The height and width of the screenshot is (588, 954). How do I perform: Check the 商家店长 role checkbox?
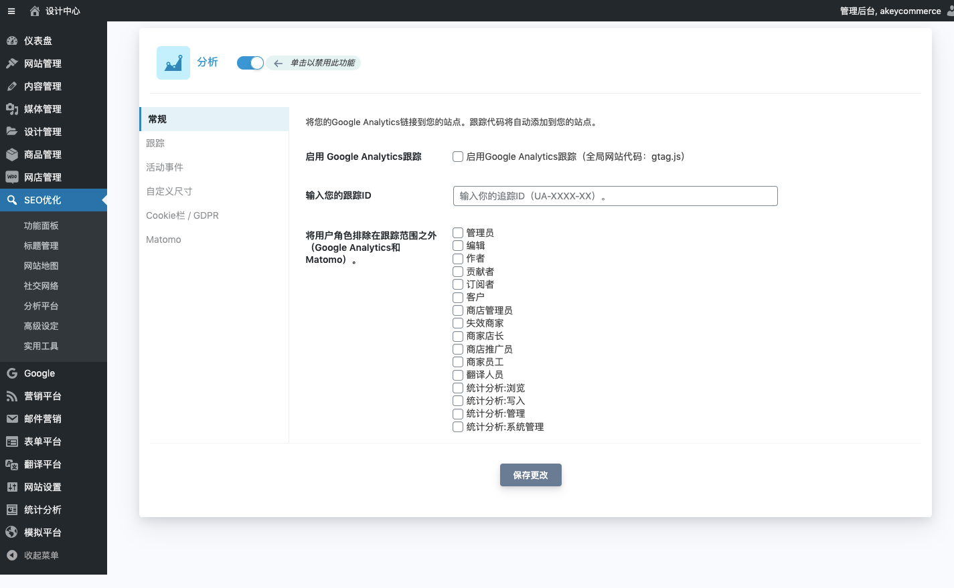tap(458, 336)
